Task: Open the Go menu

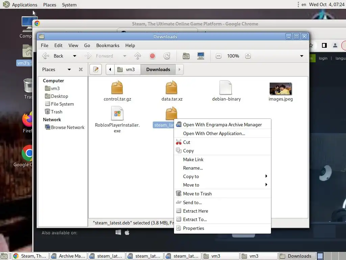Action: [87, 45]
